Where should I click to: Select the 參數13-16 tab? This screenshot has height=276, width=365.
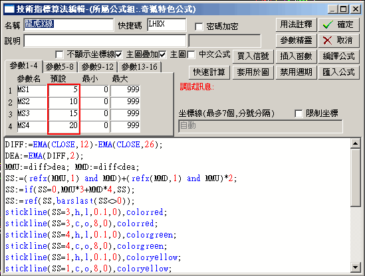(x=139, y=67)
